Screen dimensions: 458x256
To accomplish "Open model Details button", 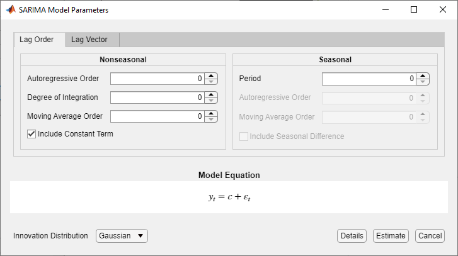I will click(352, 236).
